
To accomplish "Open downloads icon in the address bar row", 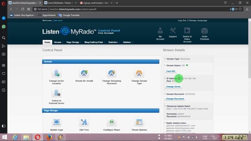I will [x=247, y=9].
